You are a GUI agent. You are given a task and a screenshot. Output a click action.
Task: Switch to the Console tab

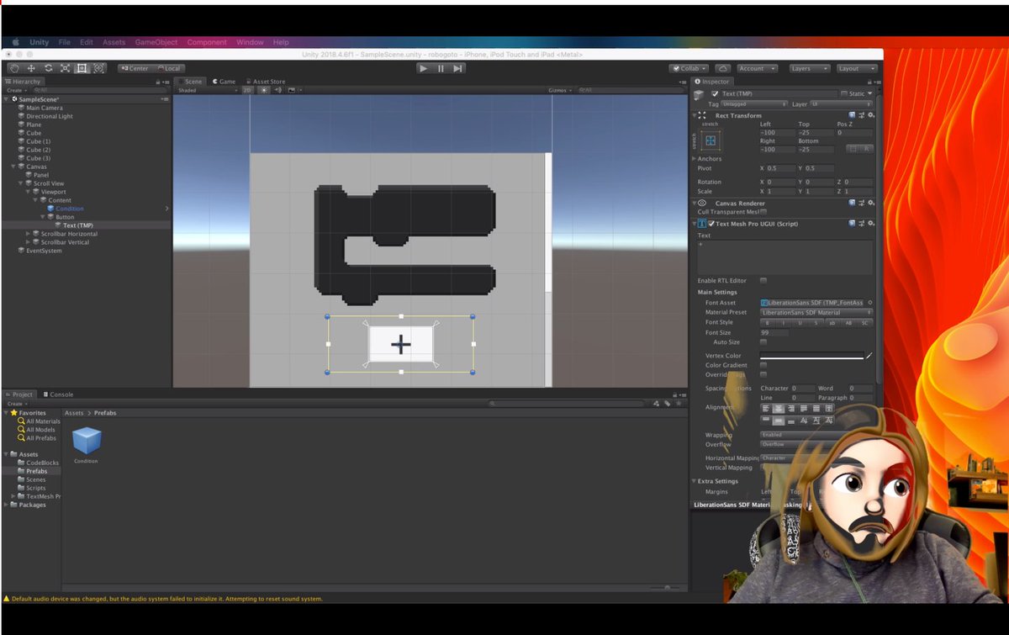coord(57,394)
